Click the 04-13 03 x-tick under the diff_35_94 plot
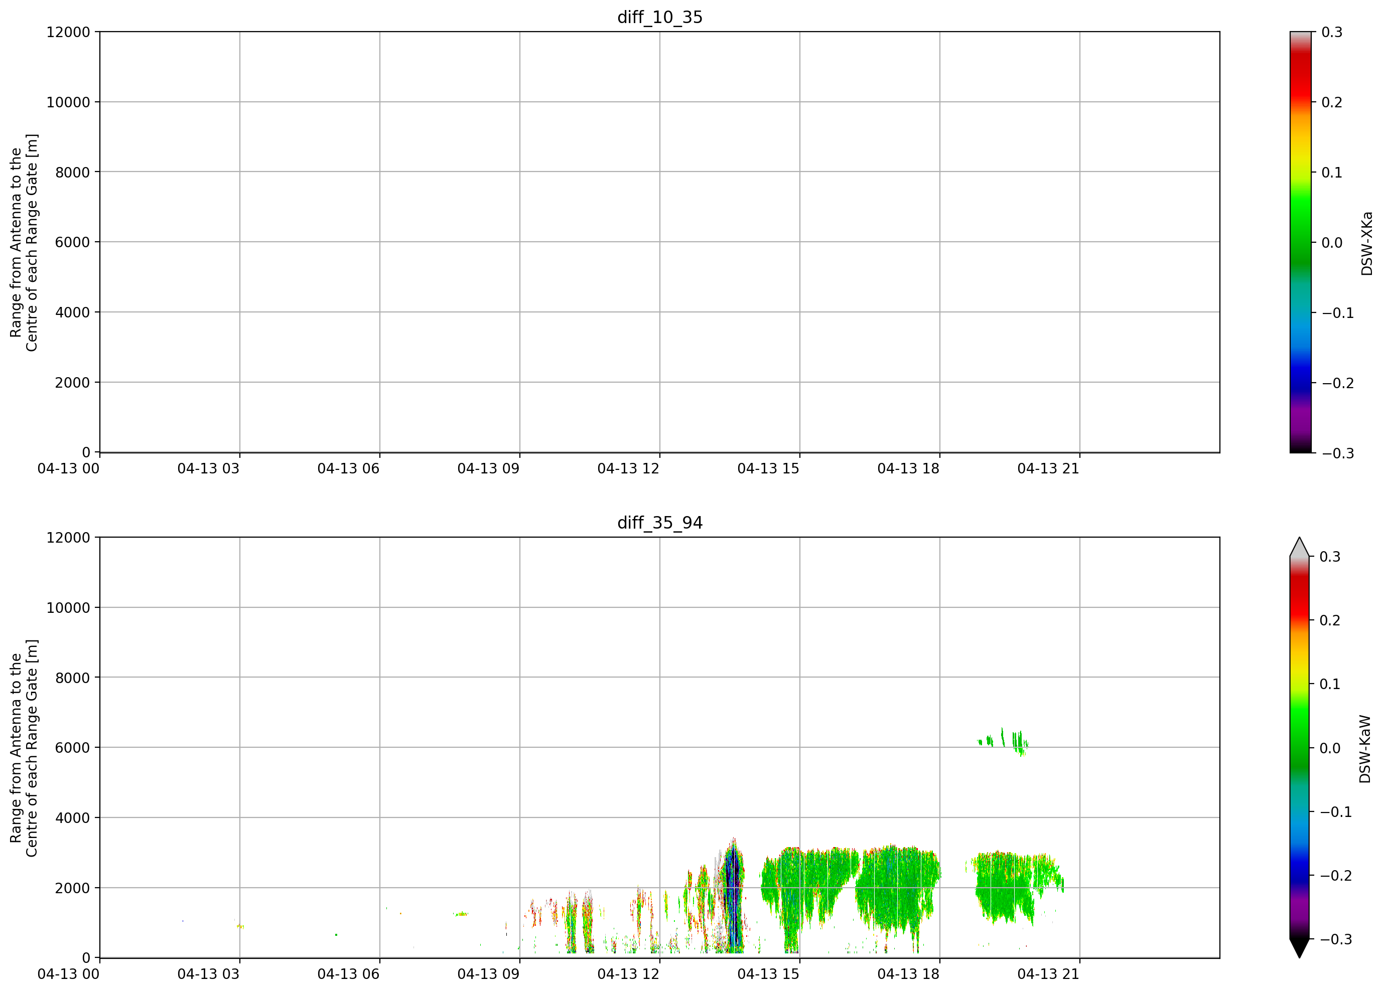This screenshot has height=992, width=1384. coord(209,974)
